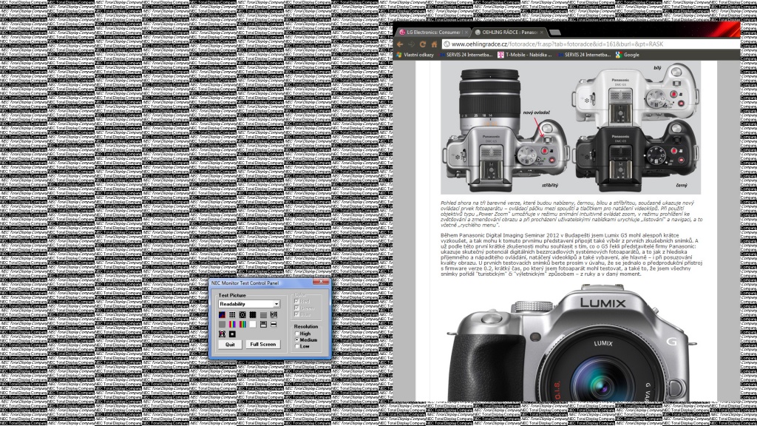The image size is (757, 426).
Task: Select the white square test pattern icon
Action: point(253,325)
